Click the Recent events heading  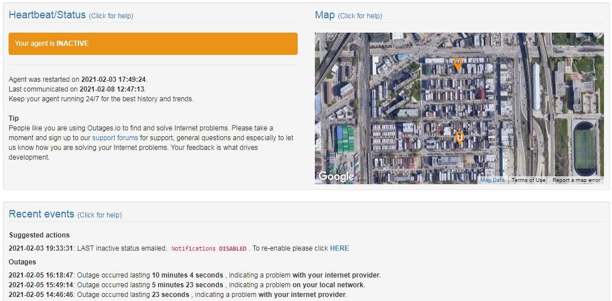pos(41,214)
